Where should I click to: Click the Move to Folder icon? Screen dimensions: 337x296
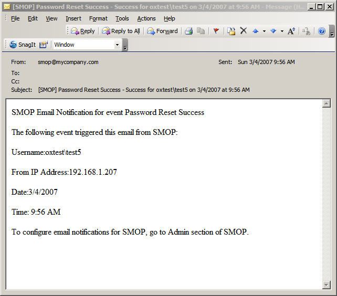click(231, 31)
